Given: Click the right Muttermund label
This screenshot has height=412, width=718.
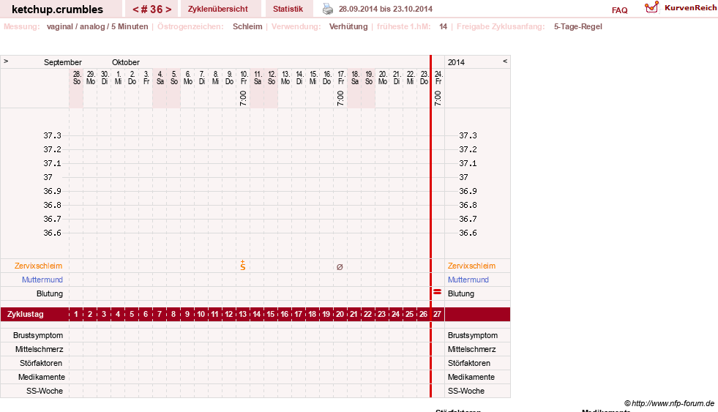Looking at the screenshot, I should pos(468,280).
